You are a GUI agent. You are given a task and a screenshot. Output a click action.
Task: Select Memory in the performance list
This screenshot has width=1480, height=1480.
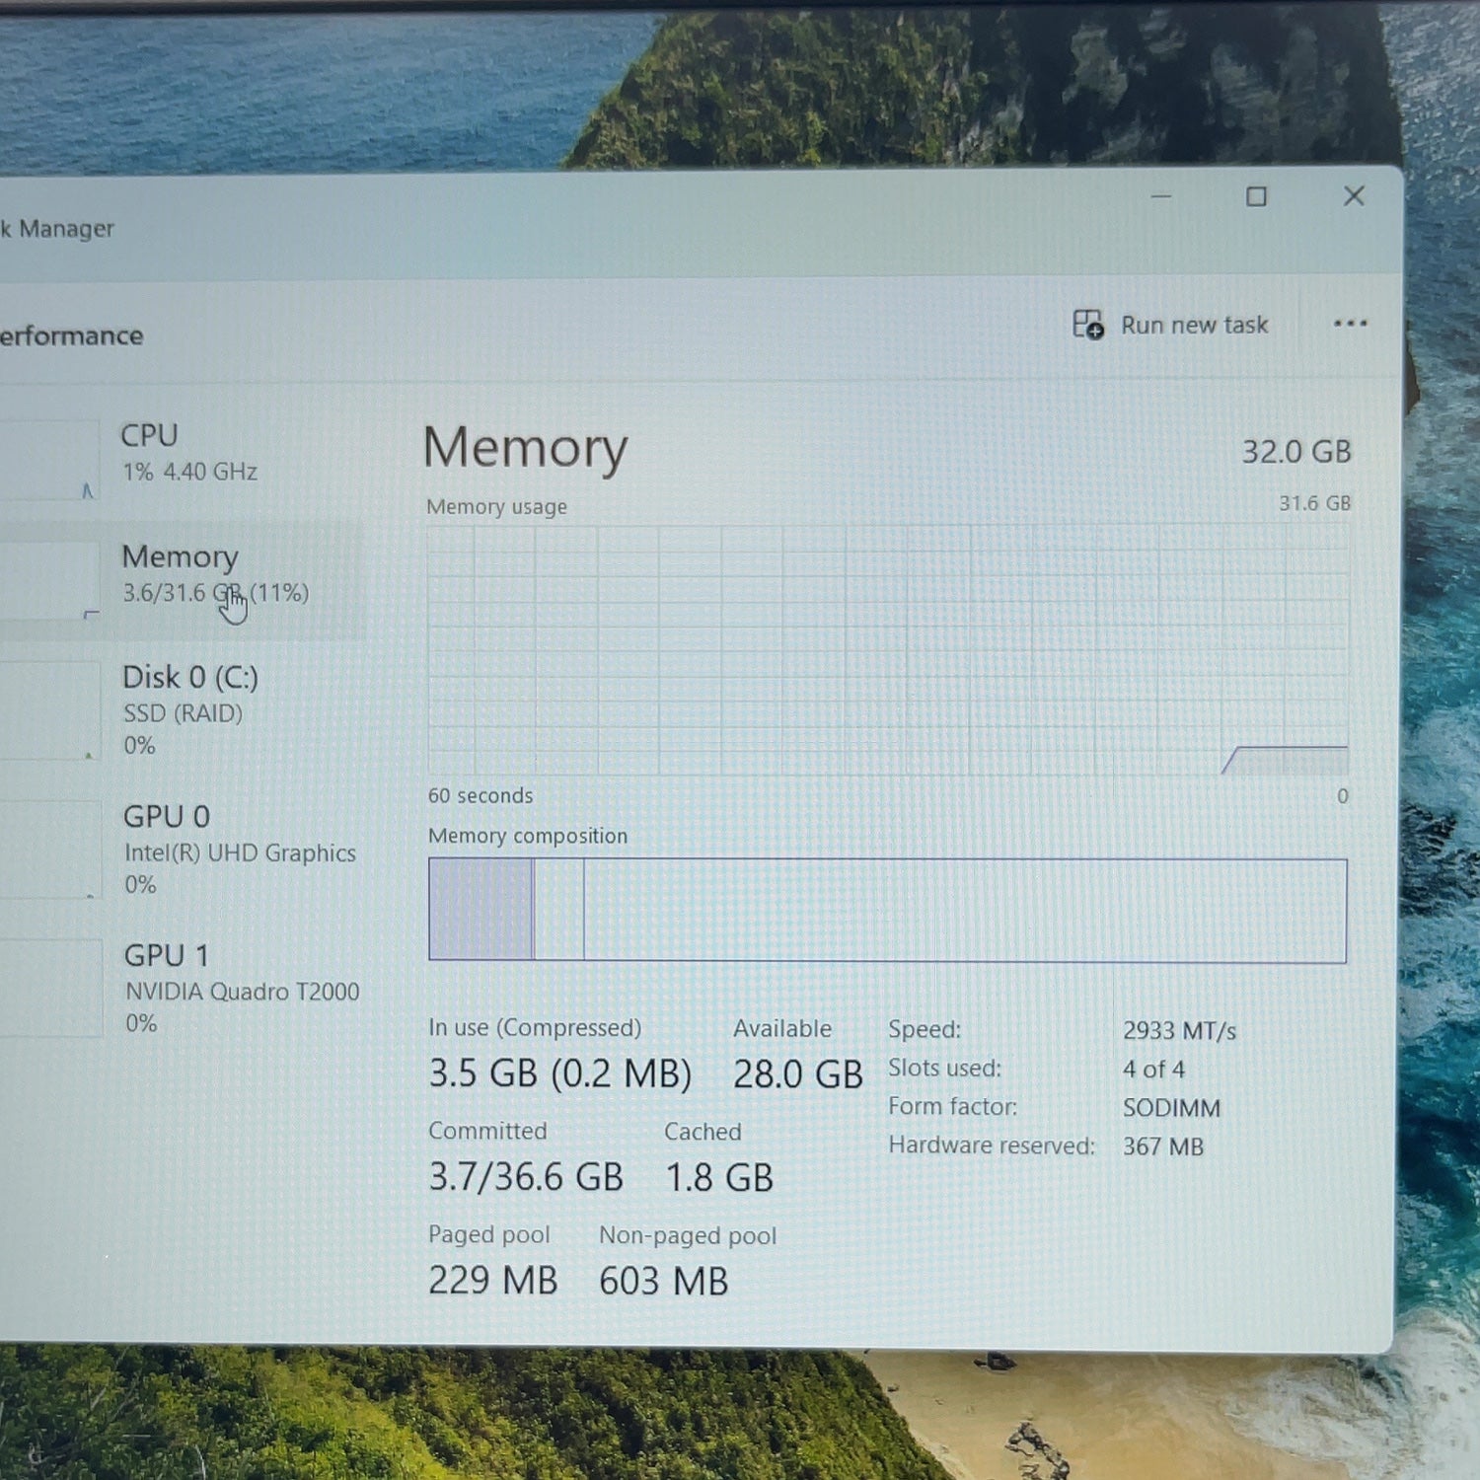[183, 580]
